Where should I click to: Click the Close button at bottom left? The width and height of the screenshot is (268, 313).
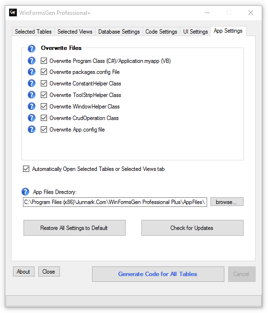coord(49,272)
